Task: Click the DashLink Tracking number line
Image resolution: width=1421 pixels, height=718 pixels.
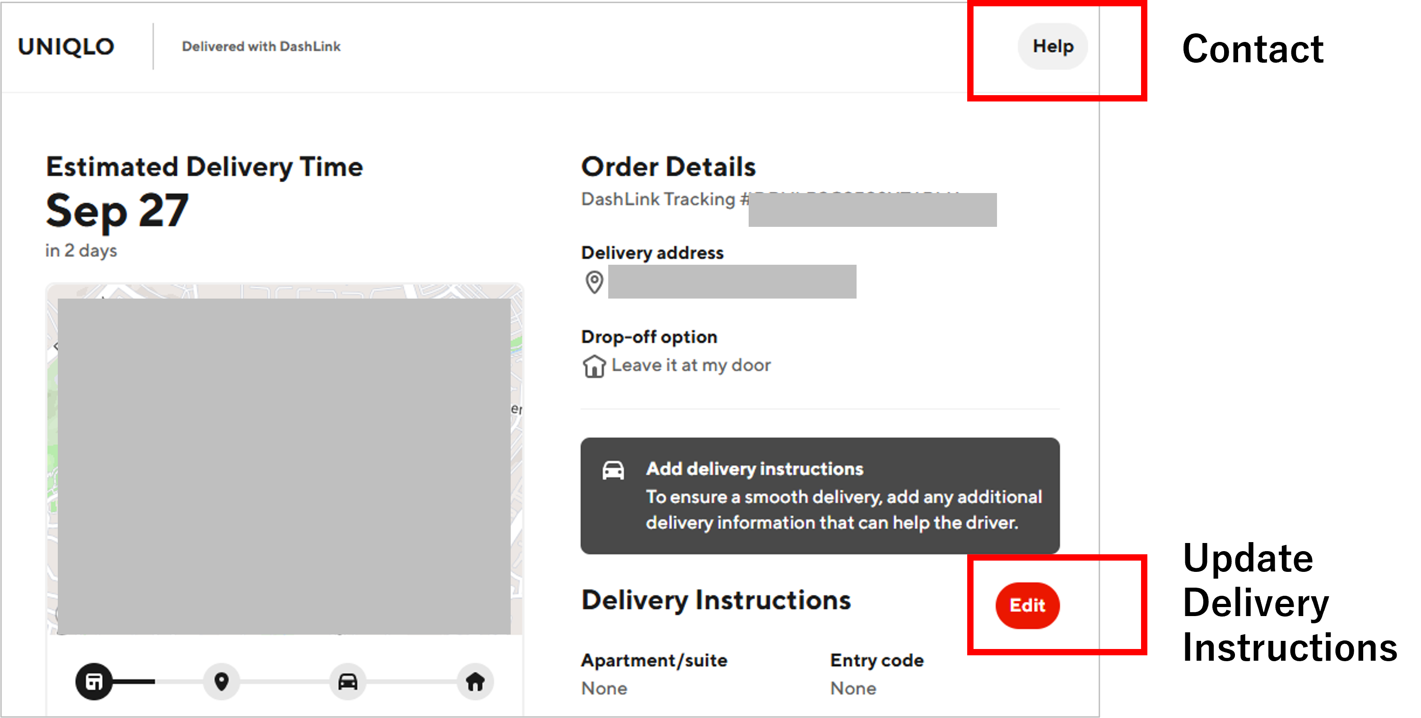Action: point(664,199)
